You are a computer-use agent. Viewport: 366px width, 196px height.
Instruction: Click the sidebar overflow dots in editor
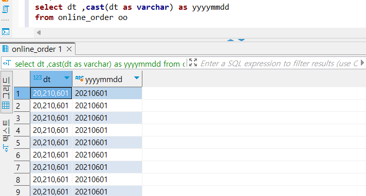point(5,21)
